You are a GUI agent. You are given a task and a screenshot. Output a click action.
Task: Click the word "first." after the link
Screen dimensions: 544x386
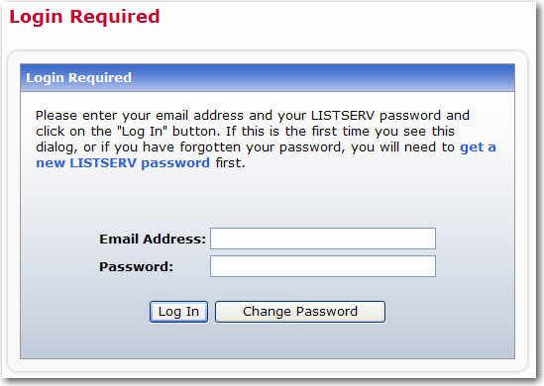(230, 163)
